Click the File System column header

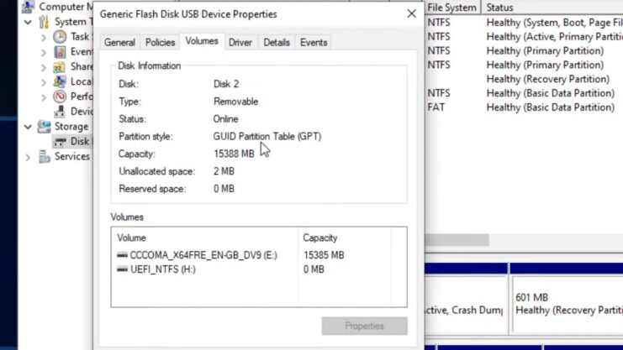click(x=452, y=8)
